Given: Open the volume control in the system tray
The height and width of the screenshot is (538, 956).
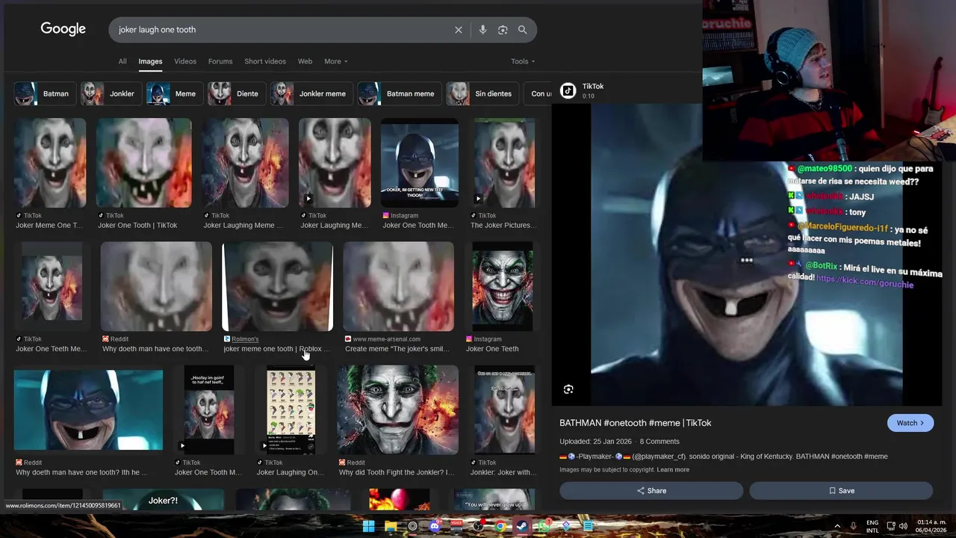Looking at the screenshot, I should pos(904,526).
